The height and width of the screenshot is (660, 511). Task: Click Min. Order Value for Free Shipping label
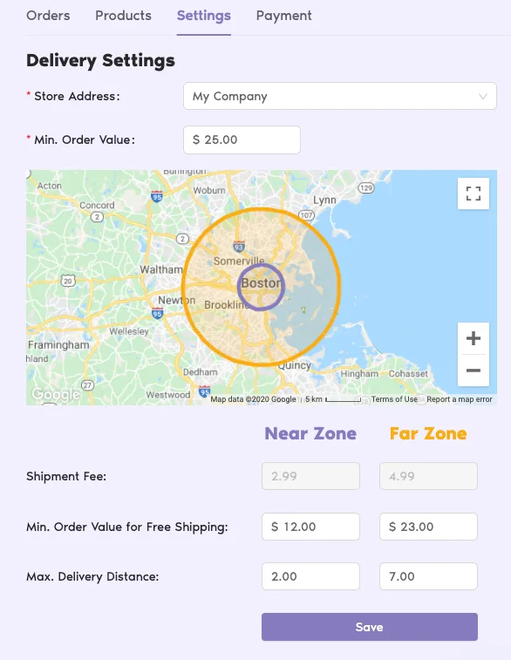point(127,527)
